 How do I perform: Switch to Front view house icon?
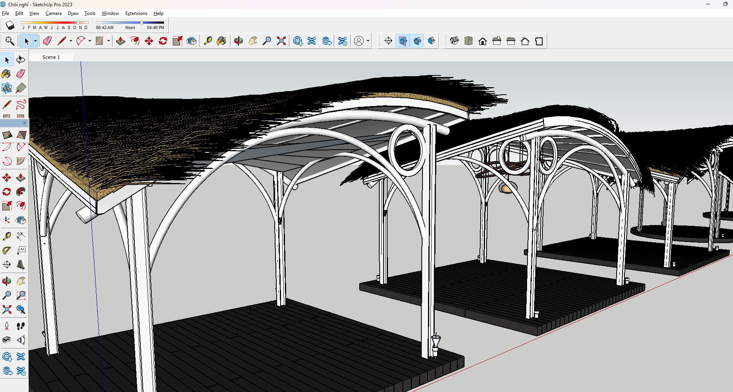click(483, 41)
